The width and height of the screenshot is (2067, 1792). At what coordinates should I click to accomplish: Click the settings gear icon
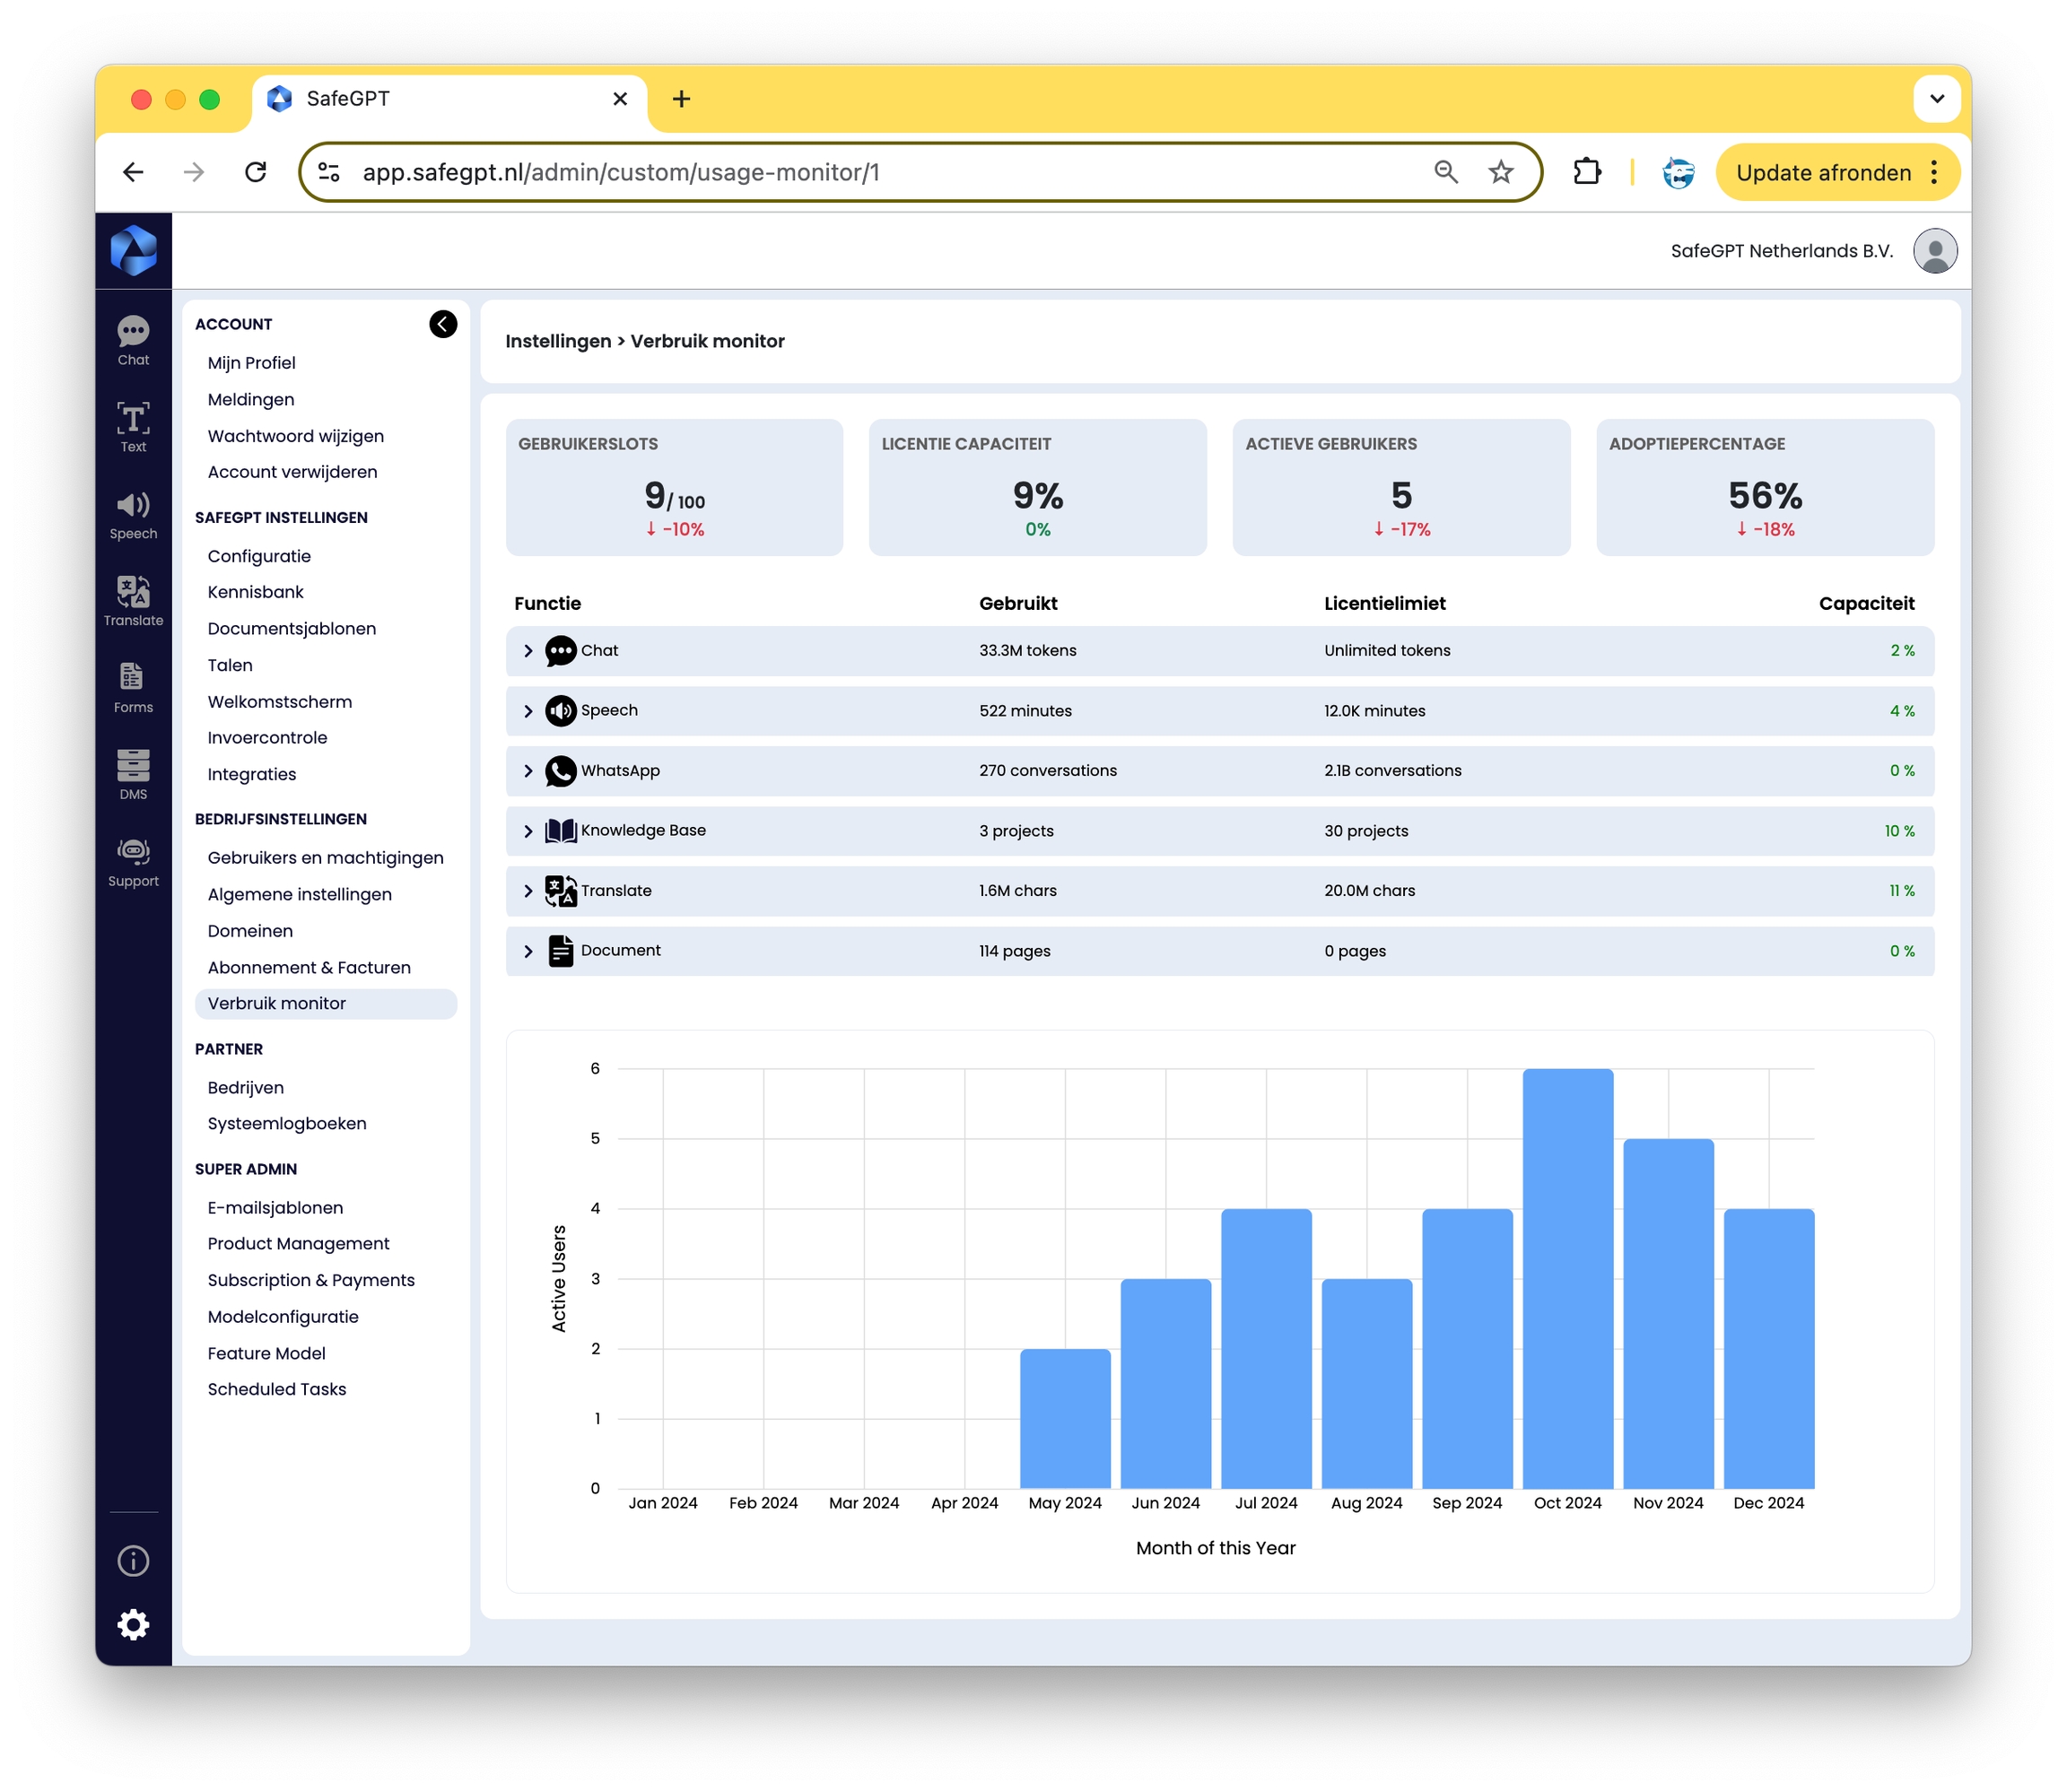click(133, 1623)
